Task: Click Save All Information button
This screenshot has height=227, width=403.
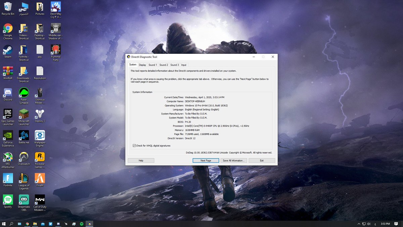Action: coord(234,161)
